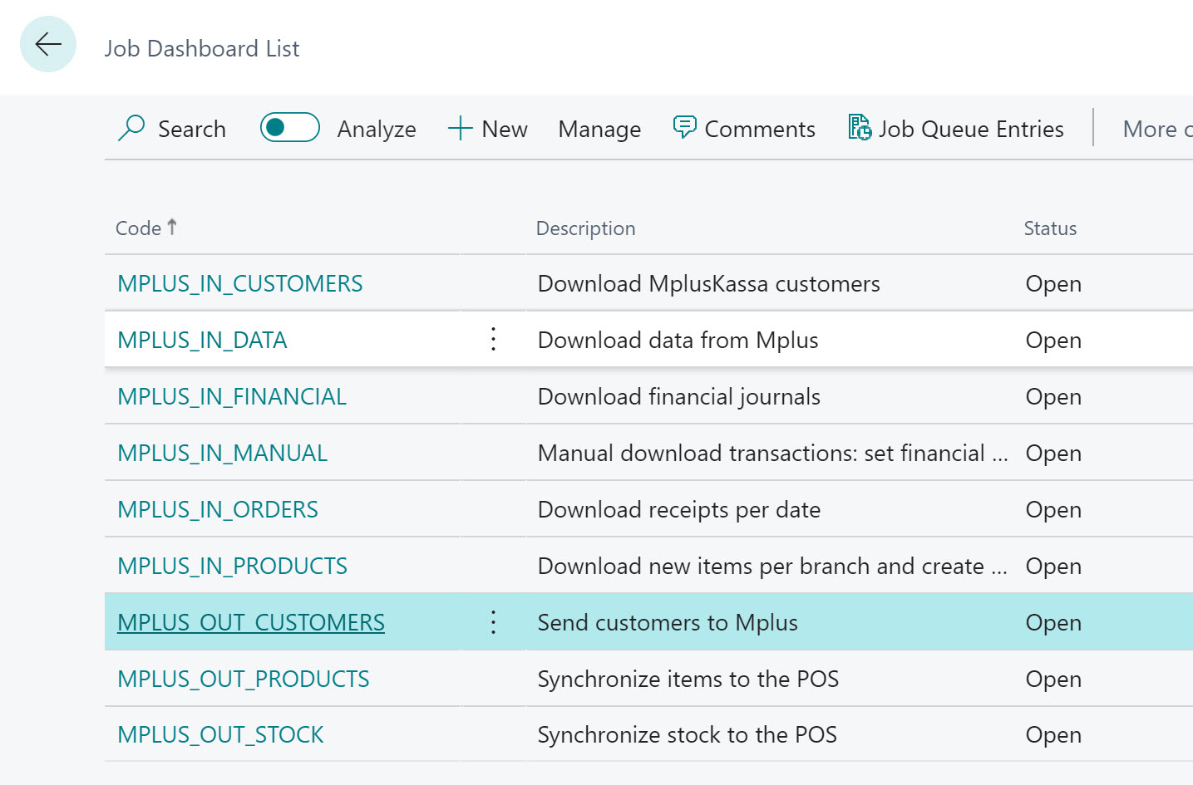
Task: Open MPLUS_OUT_PRODUCTS link
Action: click(x=244, y=679)
